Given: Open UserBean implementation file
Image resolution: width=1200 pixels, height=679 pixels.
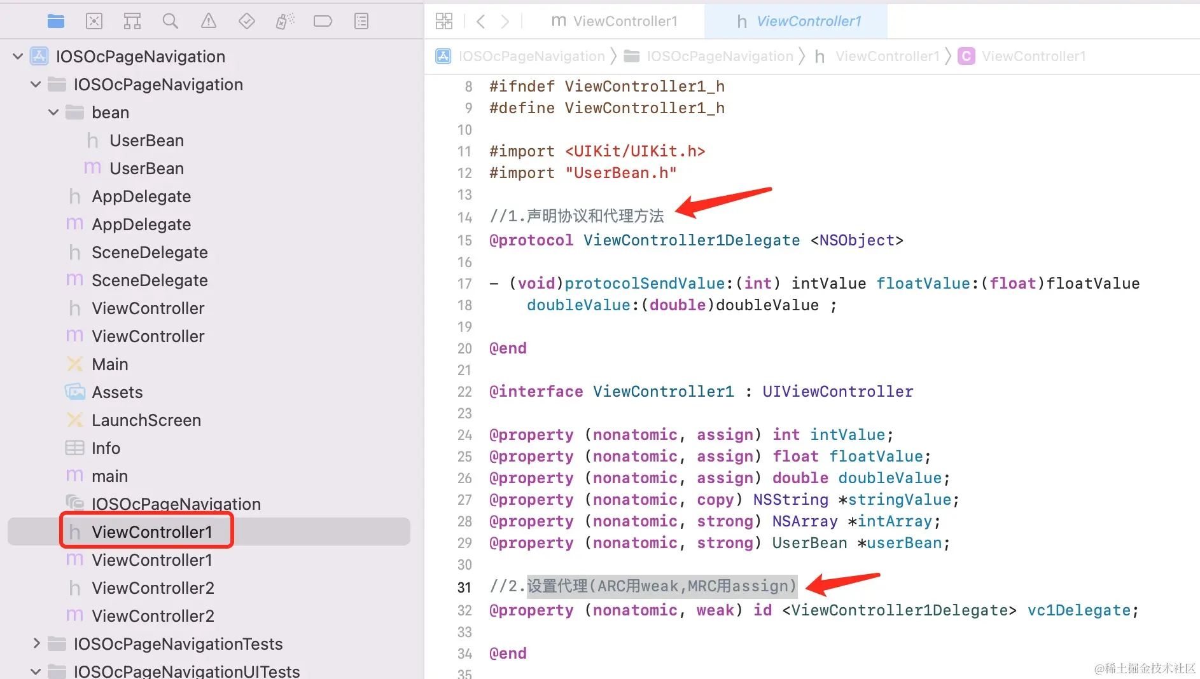Looking at the screenshot, I should coord(146,168).
